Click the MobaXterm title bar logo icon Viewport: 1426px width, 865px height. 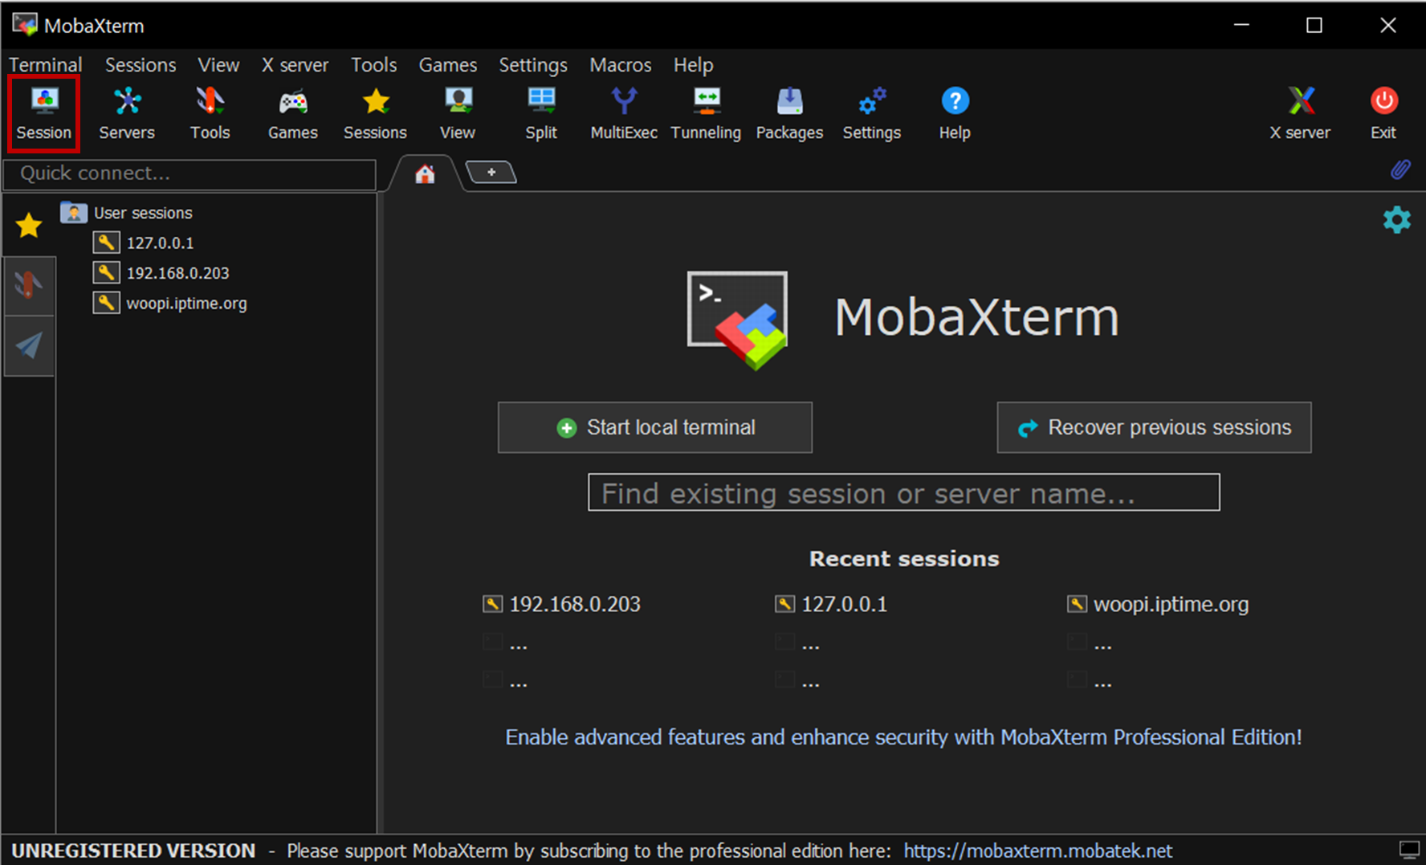pos(25,25)
